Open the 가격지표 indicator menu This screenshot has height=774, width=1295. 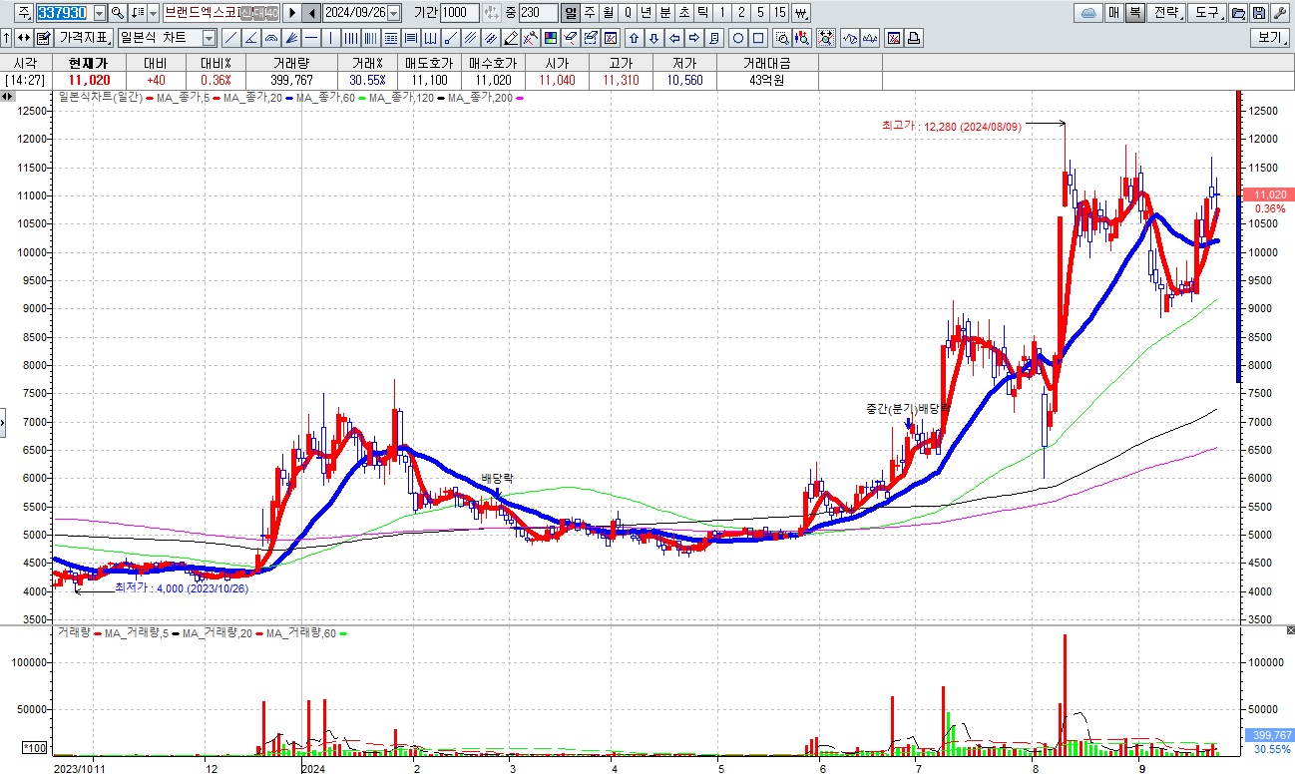tap(84, 38)
